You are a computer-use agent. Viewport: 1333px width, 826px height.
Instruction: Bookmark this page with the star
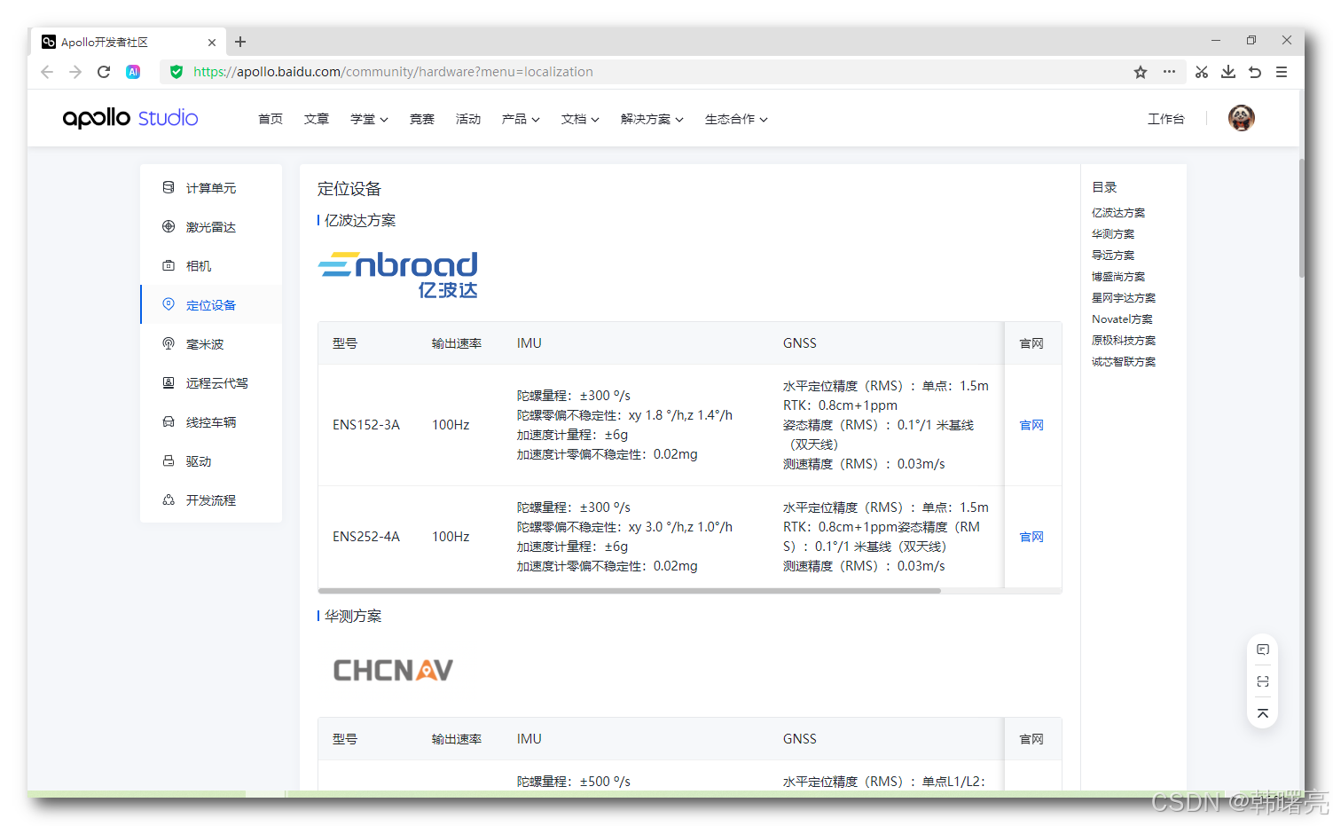point(1141,72)
